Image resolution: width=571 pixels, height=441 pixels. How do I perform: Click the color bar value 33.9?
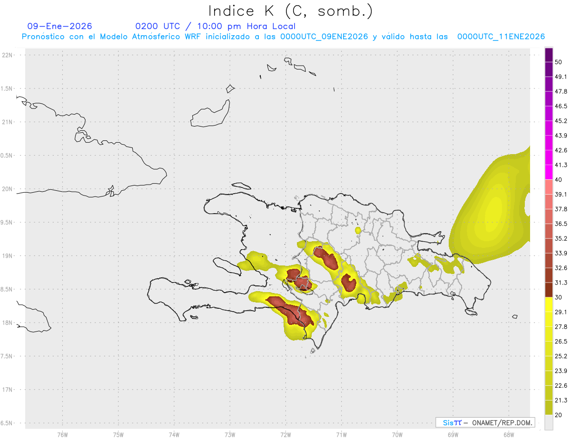561,253
